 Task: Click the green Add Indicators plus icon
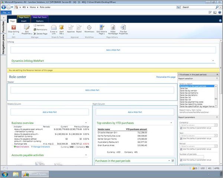pos(15,146)
